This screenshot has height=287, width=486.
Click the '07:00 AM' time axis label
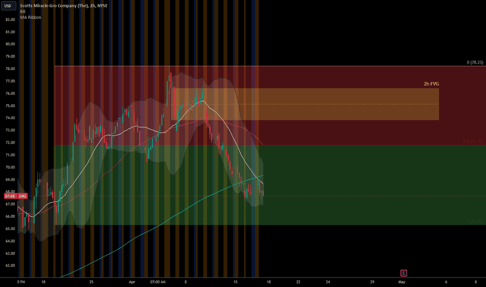tap(158, 282)
